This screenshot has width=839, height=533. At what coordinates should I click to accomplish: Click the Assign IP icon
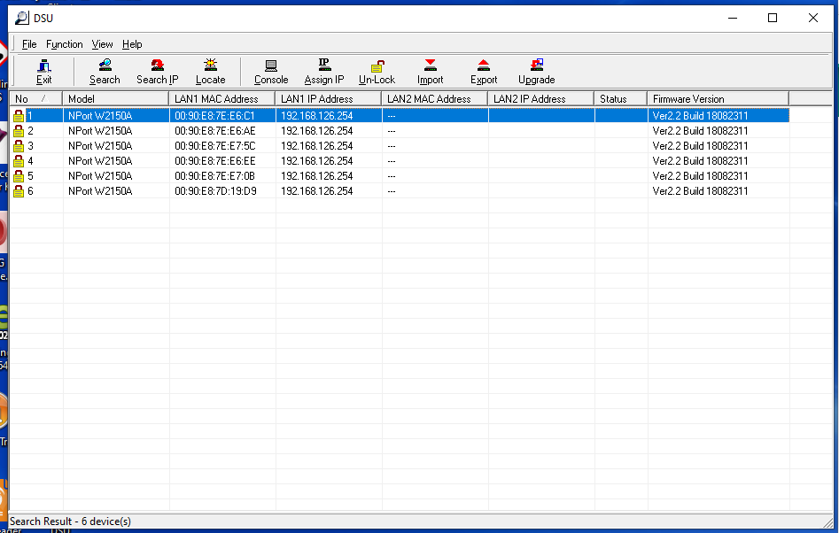[x=324, y=71]
